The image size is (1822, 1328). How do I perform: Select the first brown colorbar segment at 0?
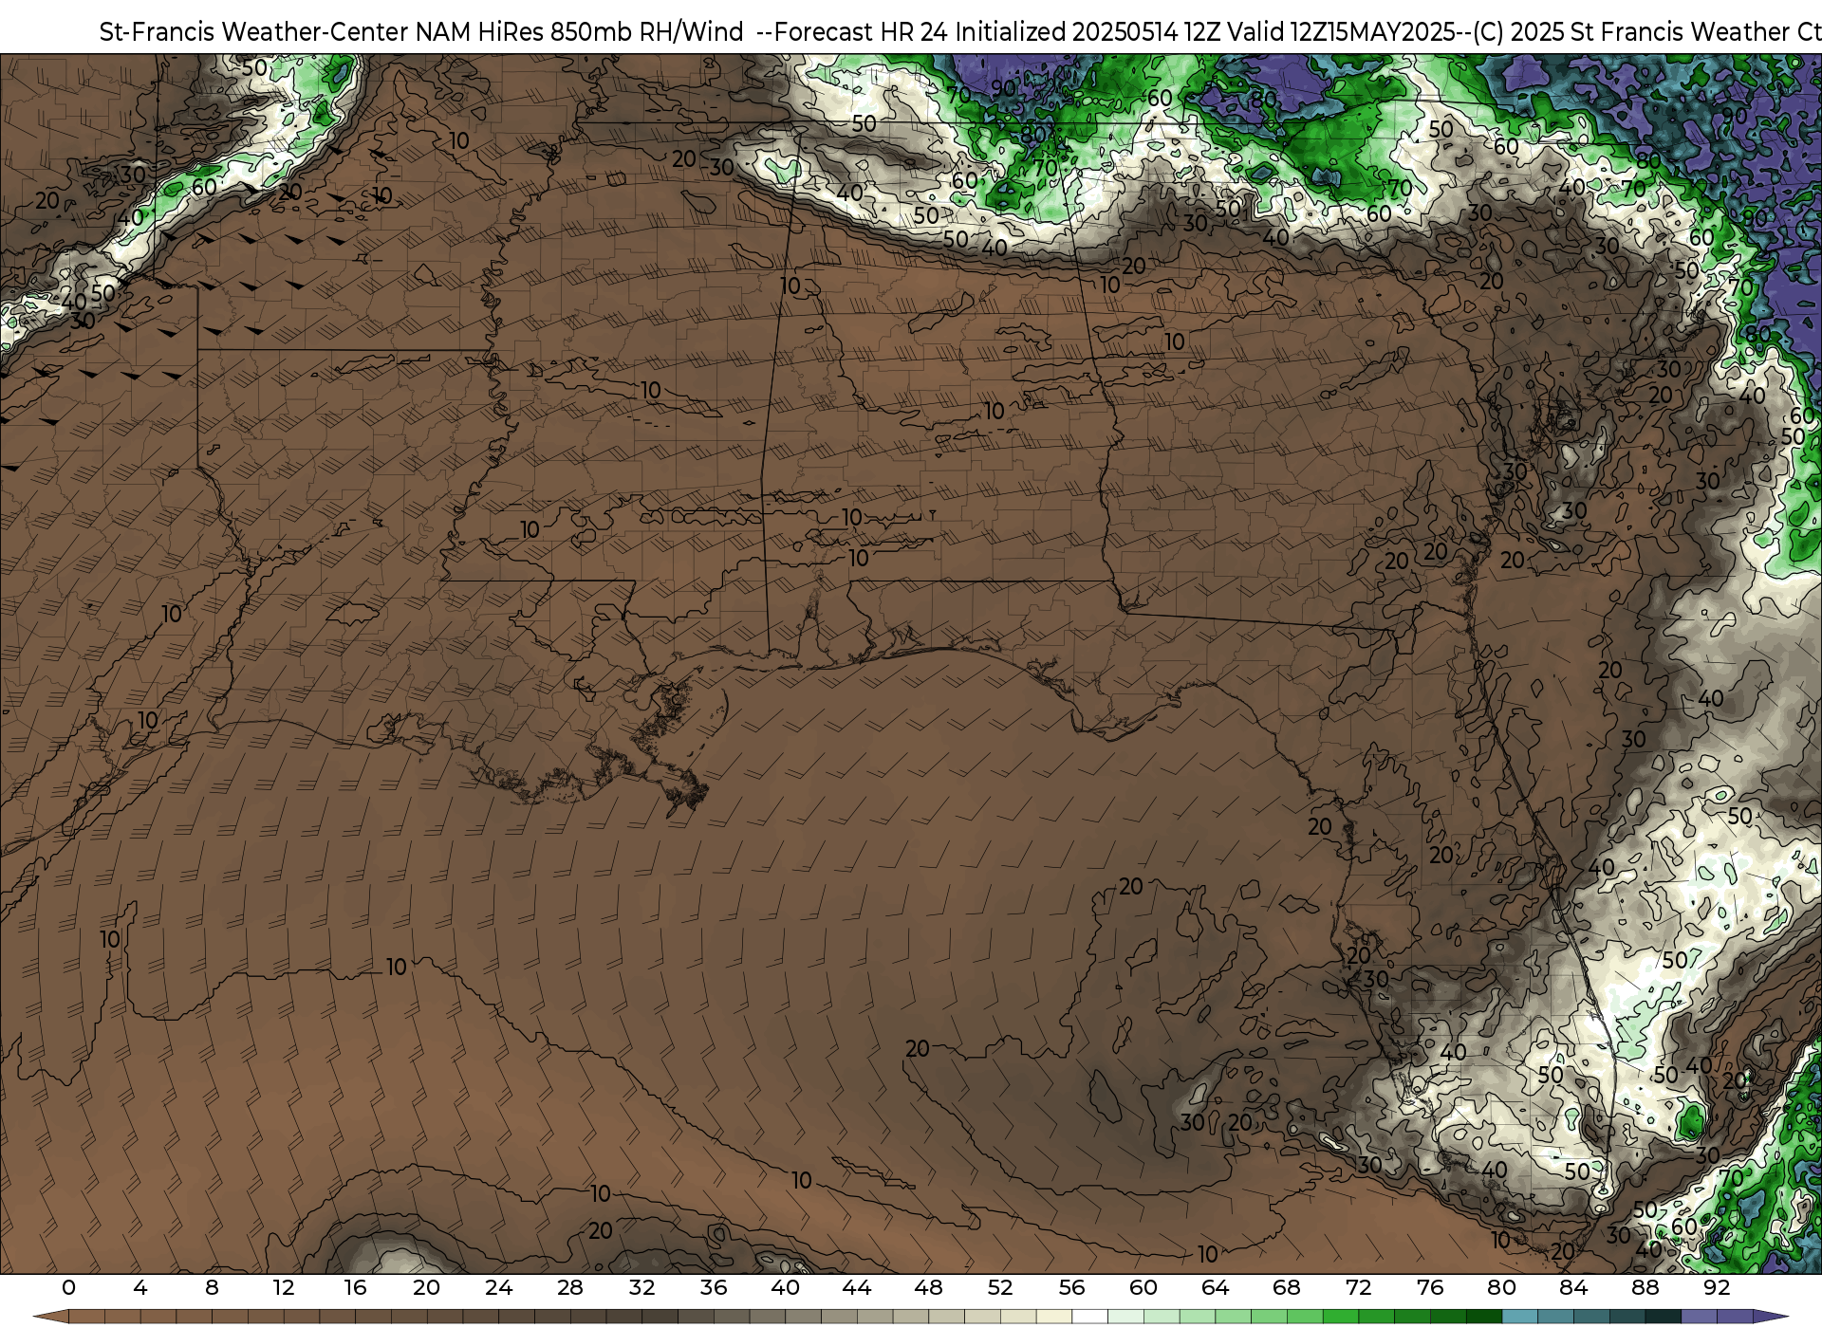coord(86,1317)
